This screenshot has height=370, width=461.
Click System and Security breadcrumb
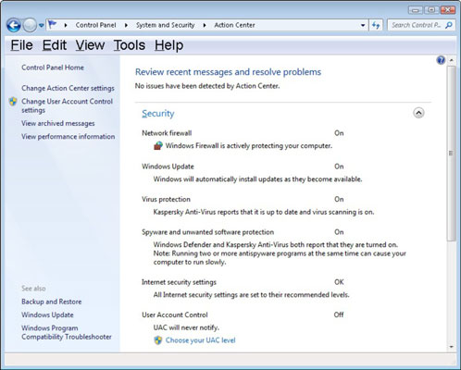pyautogui.click(x=166, y=25)
